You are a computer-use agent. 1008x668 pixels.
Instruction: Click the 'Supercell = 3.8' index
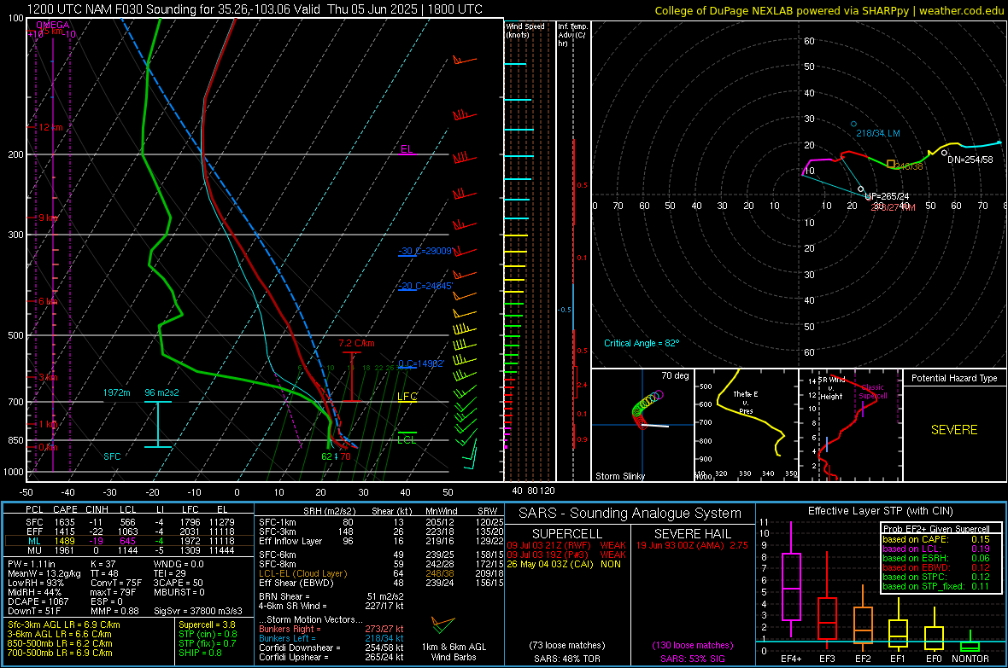click(x=207, y=624)
